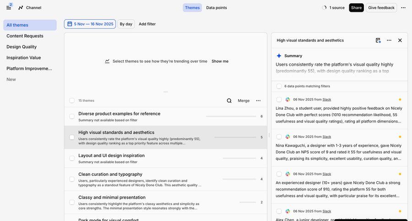Open detail panel ellipsis menu
Screen dimensions: 412x221
(389, 40)
